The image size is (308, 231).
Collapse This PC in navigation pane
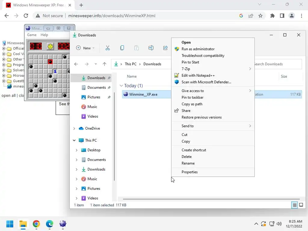pos(74,140)
